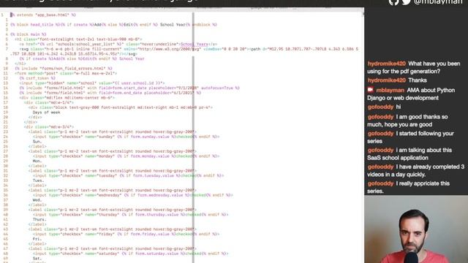The image size is (468, 263).
Task: Click the form method="post" line
Action: coord(66,73)
